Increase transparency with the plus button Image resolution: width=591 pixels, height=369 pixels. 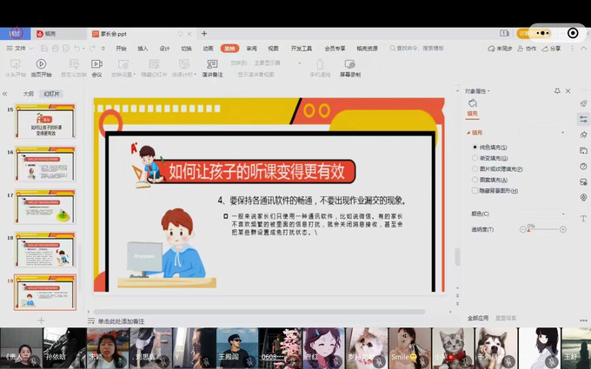(x=562, y=229)
